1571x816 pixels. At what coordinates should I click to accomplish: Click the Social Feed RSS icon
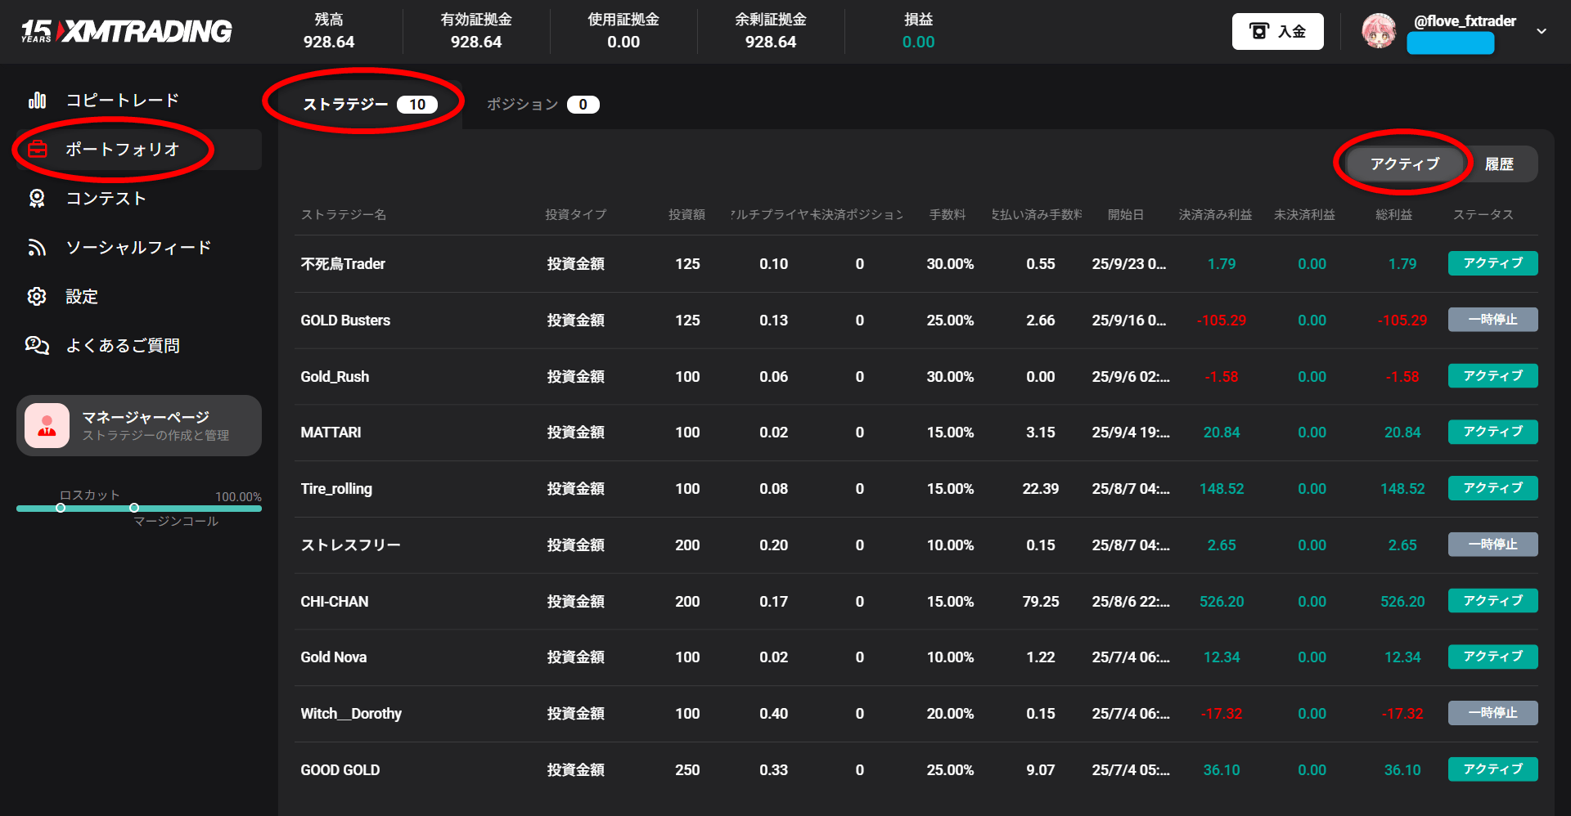(x=37, y=248)
